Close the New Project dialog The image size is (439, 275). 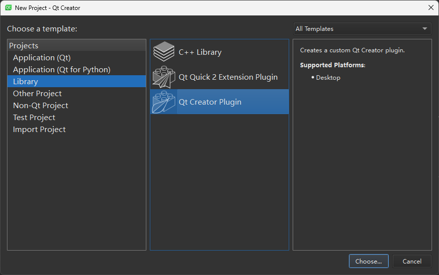[431, 7]
